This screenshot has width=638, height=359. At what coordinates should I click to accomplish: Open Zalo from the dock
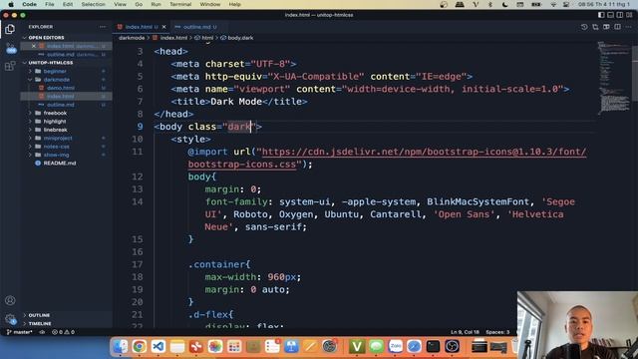[395, 346]
